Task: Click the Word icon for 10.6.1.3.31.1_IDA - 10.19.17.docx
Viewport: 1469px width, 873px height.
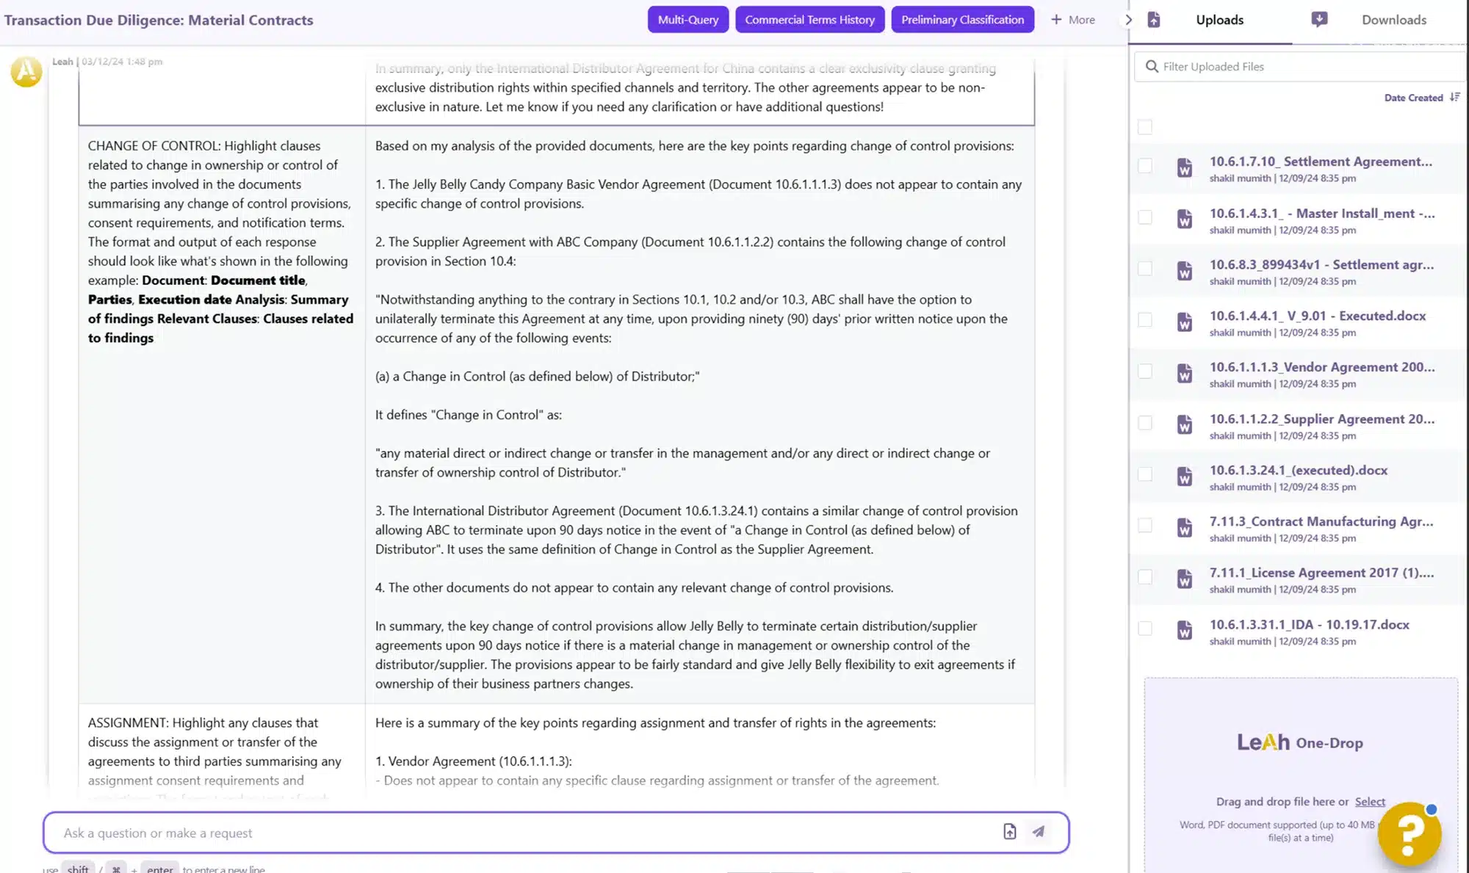Action: click(x=1184, y=631)
